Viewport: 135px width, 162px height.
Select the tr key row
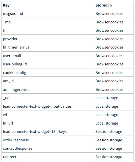67,30
